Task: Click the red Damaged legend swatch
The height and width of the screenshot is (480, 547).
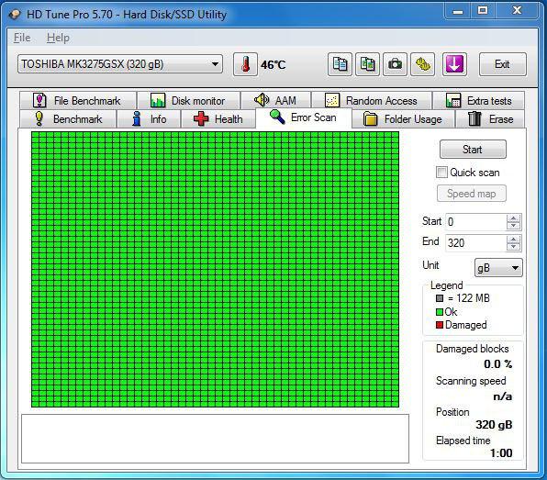Action: pyautogui.click(x=440, y=325)
